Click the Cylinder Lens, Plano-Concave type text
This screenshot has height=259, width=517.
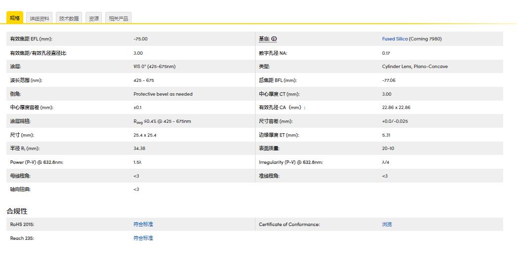[415, 67]
